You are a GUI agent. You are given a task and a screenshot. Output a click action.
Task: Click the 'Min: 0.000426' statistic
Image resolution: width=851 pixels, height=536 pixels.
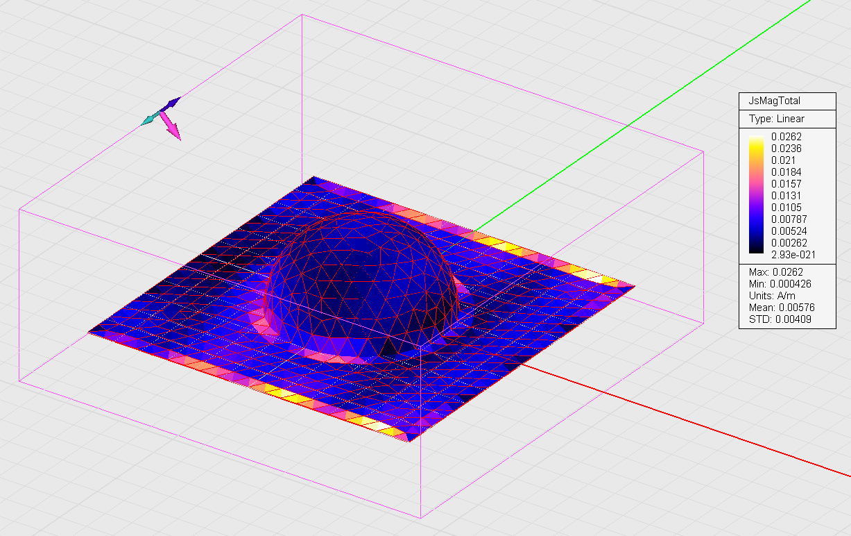click(x=780, y=284)
